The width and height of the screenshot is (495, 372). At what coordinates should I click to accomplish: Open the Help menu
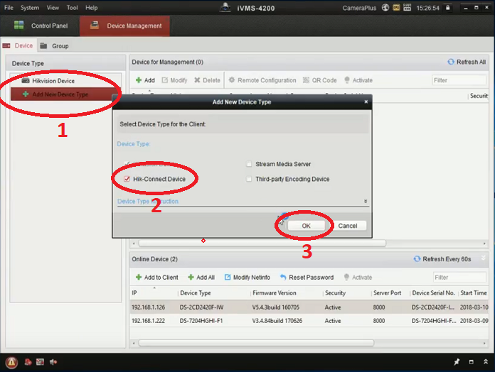(x=91, y=8)
